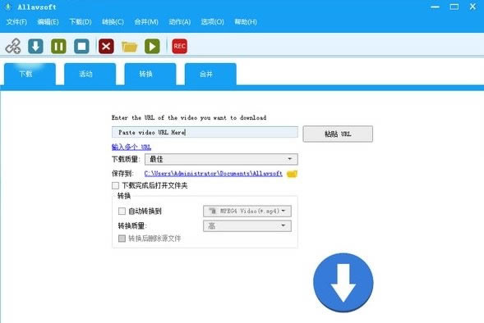484x323 pixels.
Task: Close the Allavsoft window
Action: click(472, 7)
